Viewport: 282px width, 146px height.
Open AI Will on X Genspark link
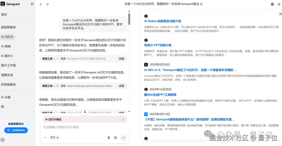point(190,70)
